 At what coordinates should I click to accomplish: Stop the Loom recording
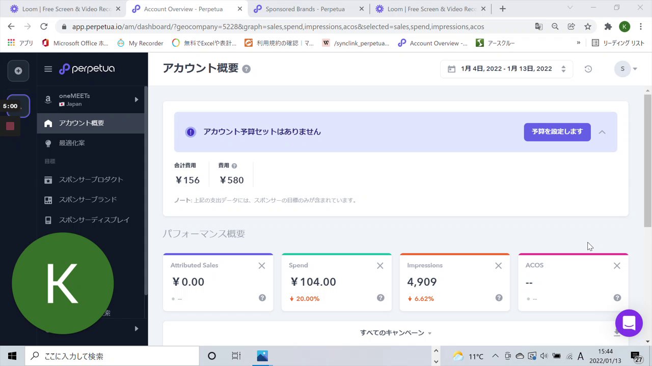(10, 126)
